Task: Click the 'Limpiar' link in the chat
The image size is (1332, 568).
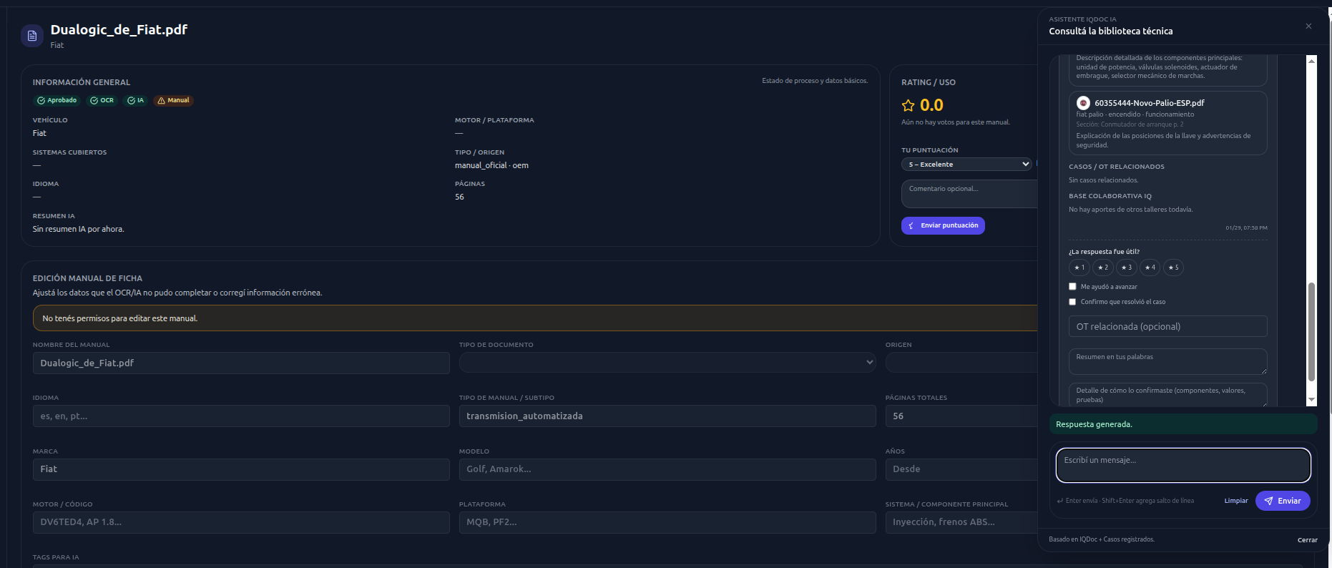Action: pos(1235,501)
